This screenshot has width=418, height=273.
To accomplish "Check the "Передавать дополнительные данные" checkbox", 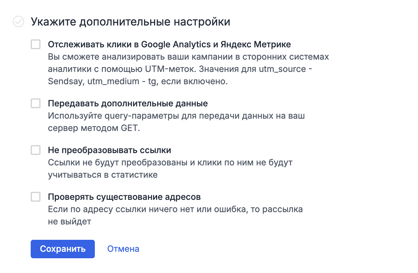I will pos(36,103).
